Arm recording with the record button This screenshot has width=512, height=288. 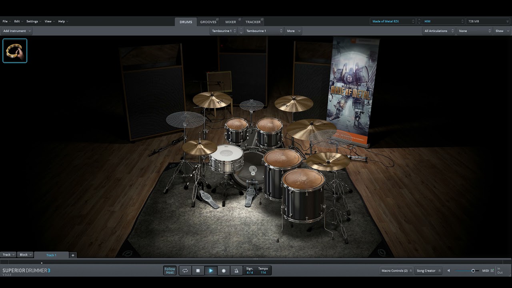224,271
